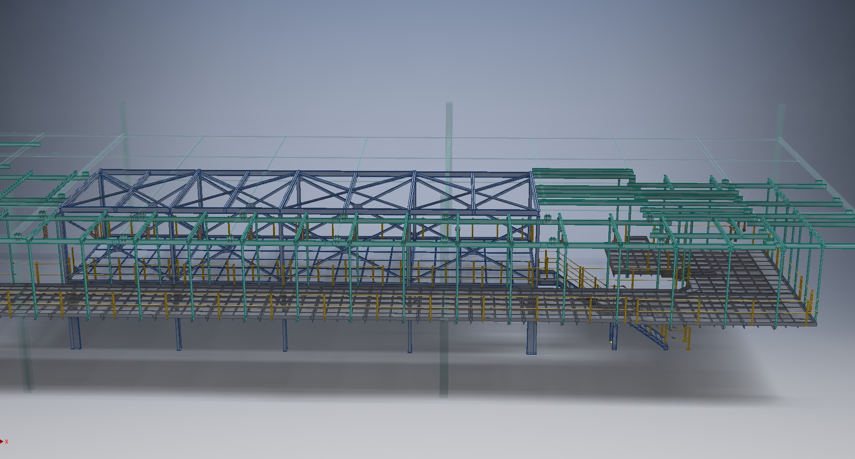855x459 pixels.
Task: Select fourth blue support column from left
Action: pyautogui.click(x=410, y=337)
